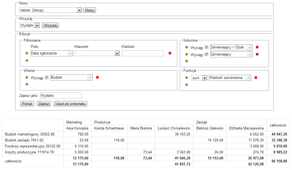This screenshot has width=292, height=170.
Task: Click the bottom green plus in Funkcja section
Action: [186, 85]
